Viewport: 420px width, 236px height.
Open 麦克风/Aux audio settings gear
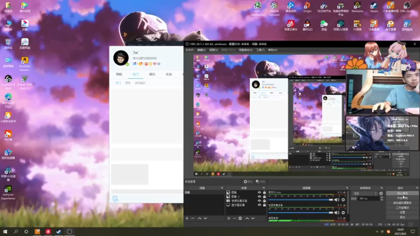(343, 200)
